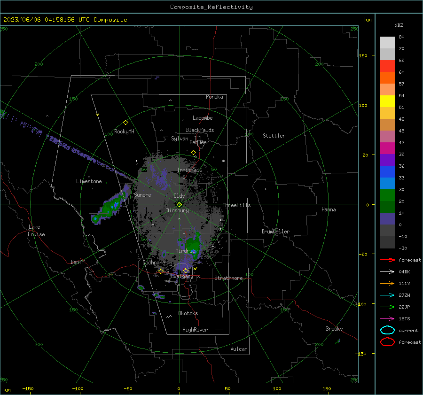Click the 'Hanna' map label
423x395 pixels.
pyautogui.click(x=329, y=209)
